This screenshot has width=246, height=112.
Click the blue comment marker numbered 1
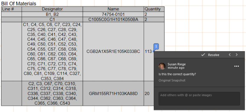pyautogui.click(x=156, y=46)
